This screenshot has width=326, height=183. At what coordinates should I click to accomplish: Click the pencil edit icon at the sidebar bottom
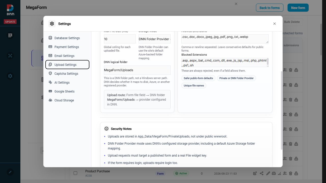click(10, 172)
